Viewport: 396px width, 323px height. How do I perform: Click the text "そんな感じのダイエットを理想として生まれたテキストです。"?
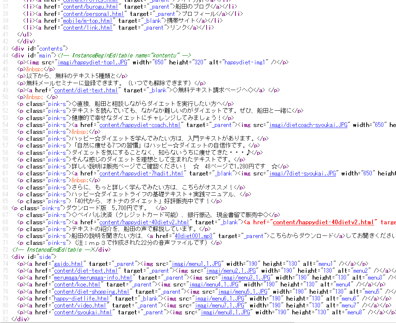[x=151, y=160]
